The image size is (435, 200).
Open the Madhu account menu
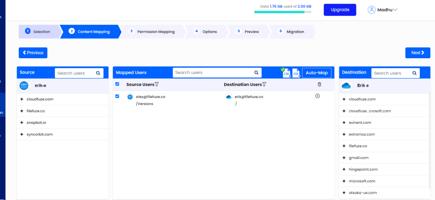click(x=383, y=10)
